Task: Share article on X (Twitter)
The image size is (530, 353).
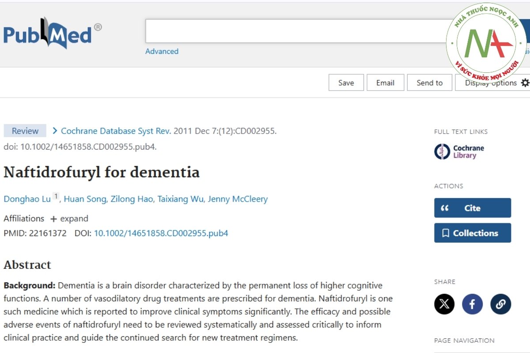Action: [444, 304]
